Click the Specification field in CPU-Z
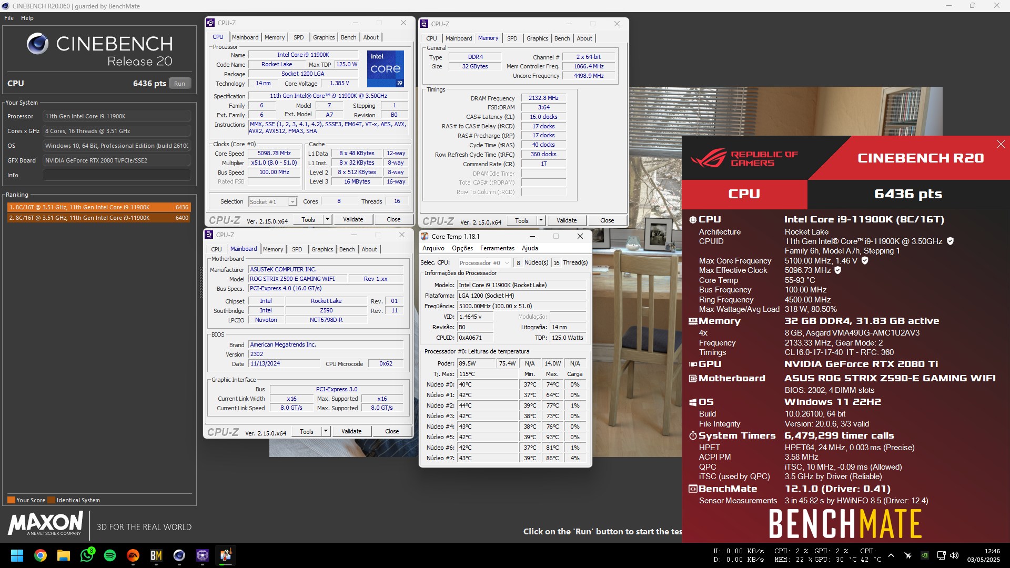This screenshot has width=1010, height=568. (328, 96)
